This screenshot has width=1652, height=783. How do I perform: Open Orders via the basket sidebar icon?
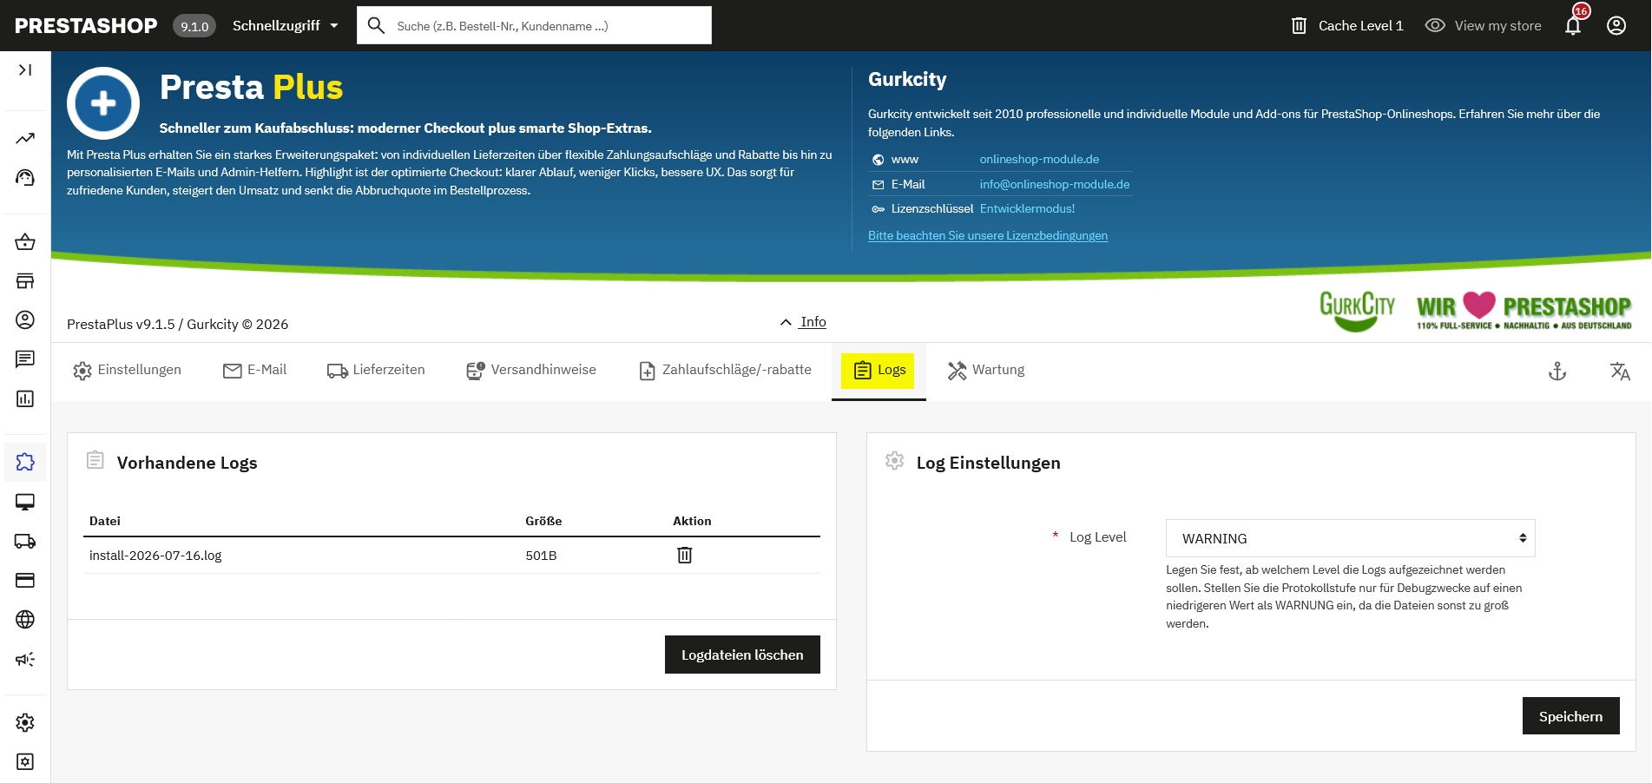click(x=25, y=241)
